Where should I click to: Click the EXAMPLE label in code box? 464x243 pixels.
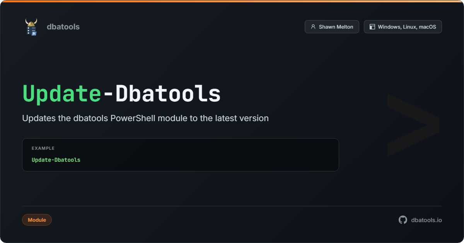(x=43, y=148)
